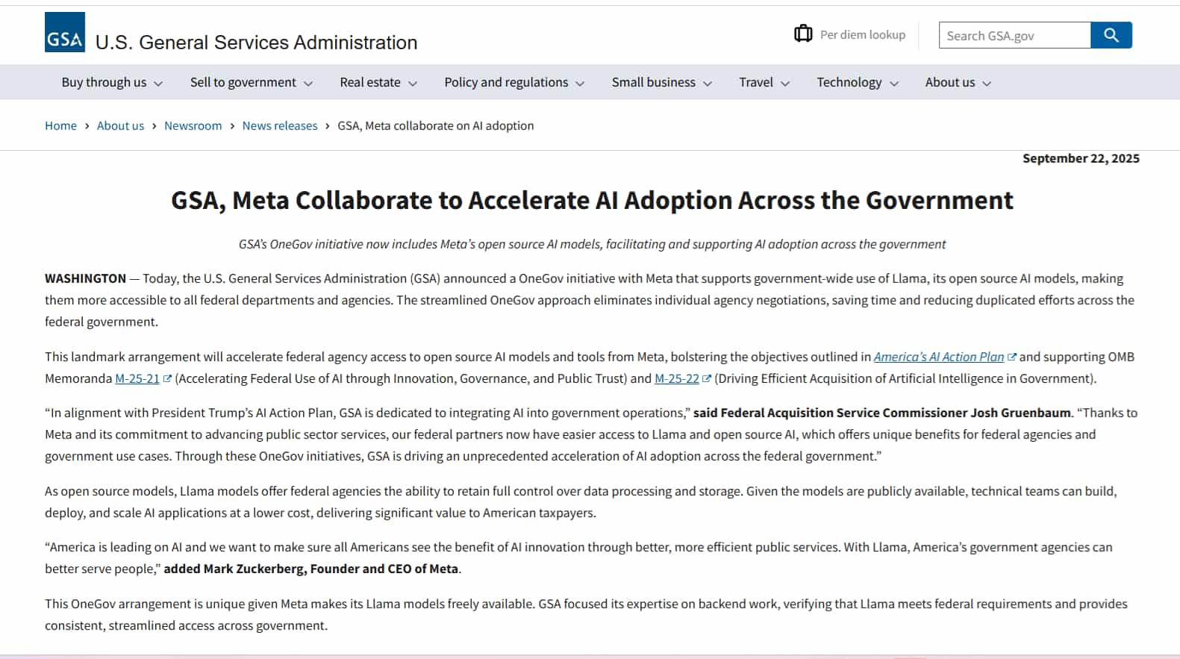
Task: Click the GSA logo
Action: (65, 33)
